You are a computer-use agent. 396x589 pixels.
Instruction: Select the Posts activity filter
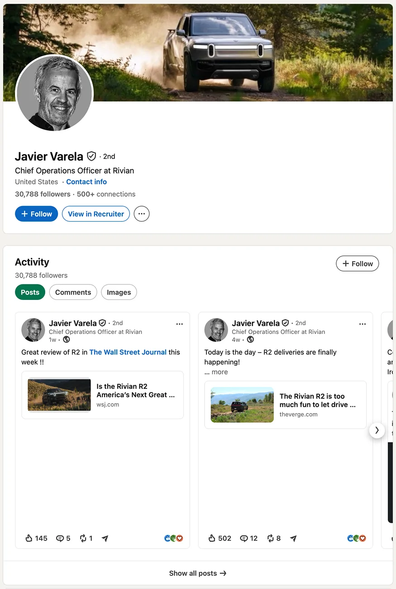(30, 292)
